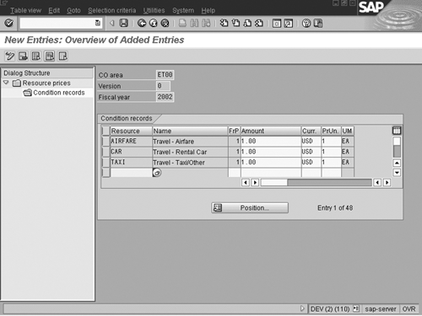Click the Print icon
The height and width of the screenshot is (316, 422).
coord(182,23)
